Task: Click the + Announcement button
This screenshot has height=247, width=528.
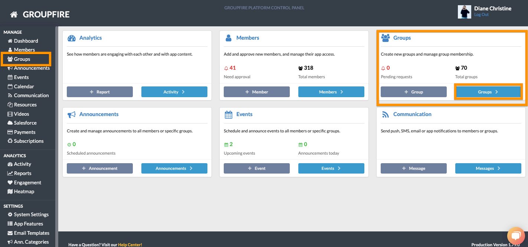Action: [100, 168]
